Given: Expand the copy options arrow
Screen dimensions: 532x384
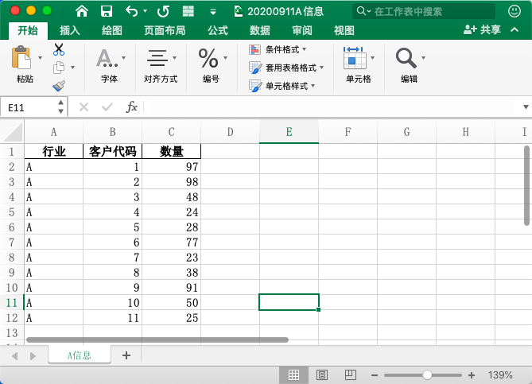Looking at the screenshot, I should click(72, 68).
